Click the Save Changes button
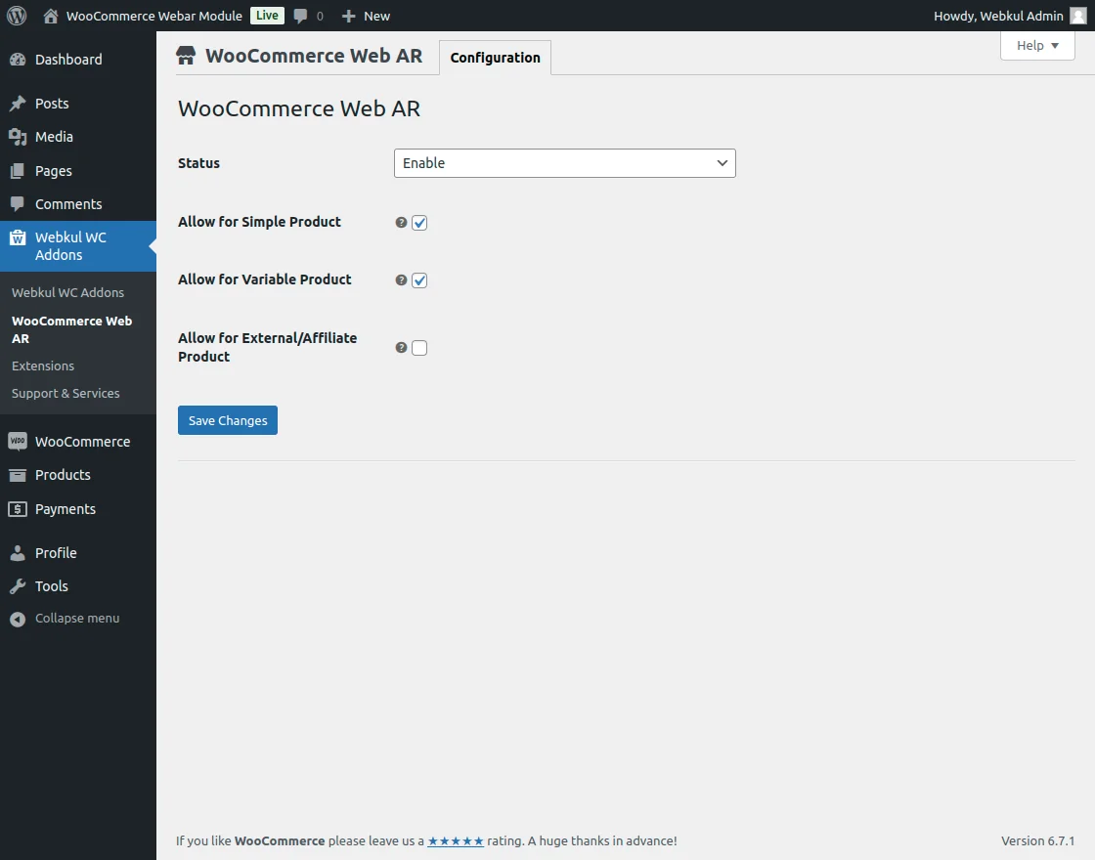1095x860 pixels. [x=227, y=419]
